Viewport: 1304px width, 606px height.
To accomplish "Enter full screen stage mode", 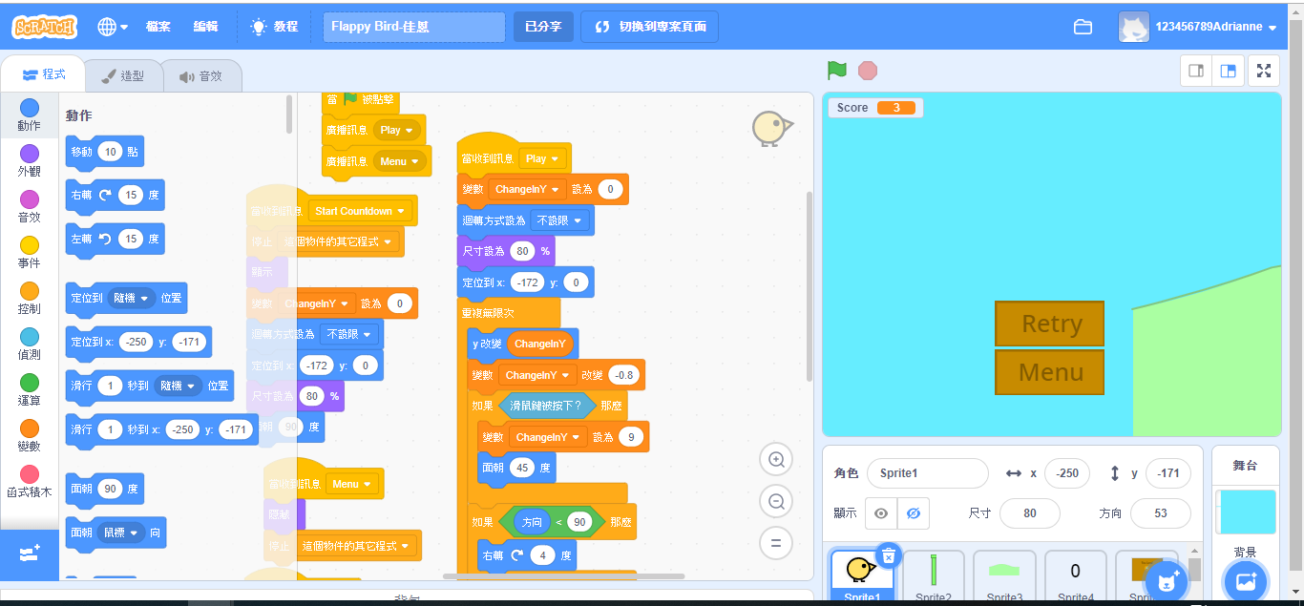I will pos(1264,71).
